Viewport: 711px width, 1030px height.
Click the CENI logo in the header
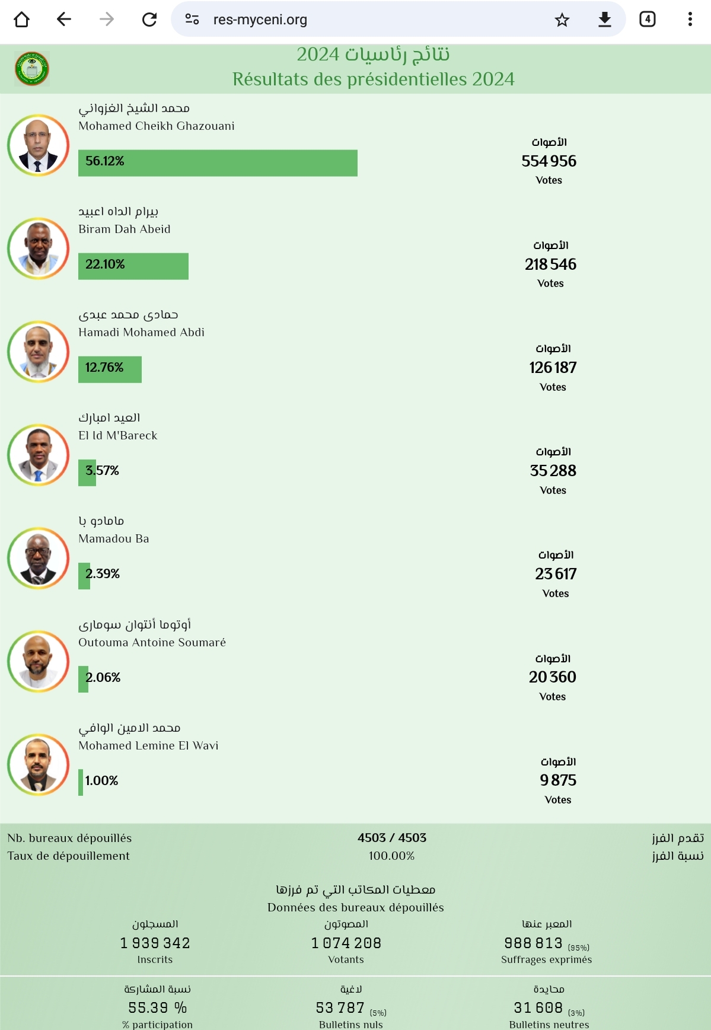click(x=32, y=68)
